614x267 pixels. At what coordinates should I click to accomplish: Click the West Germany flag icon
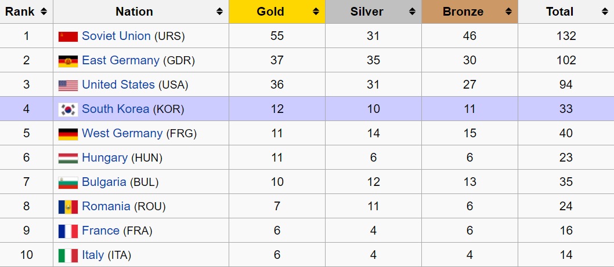(68, 134)
